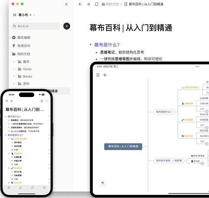Tap 读书笔记 row on the phone
The image size is (209, 198).
18,142
